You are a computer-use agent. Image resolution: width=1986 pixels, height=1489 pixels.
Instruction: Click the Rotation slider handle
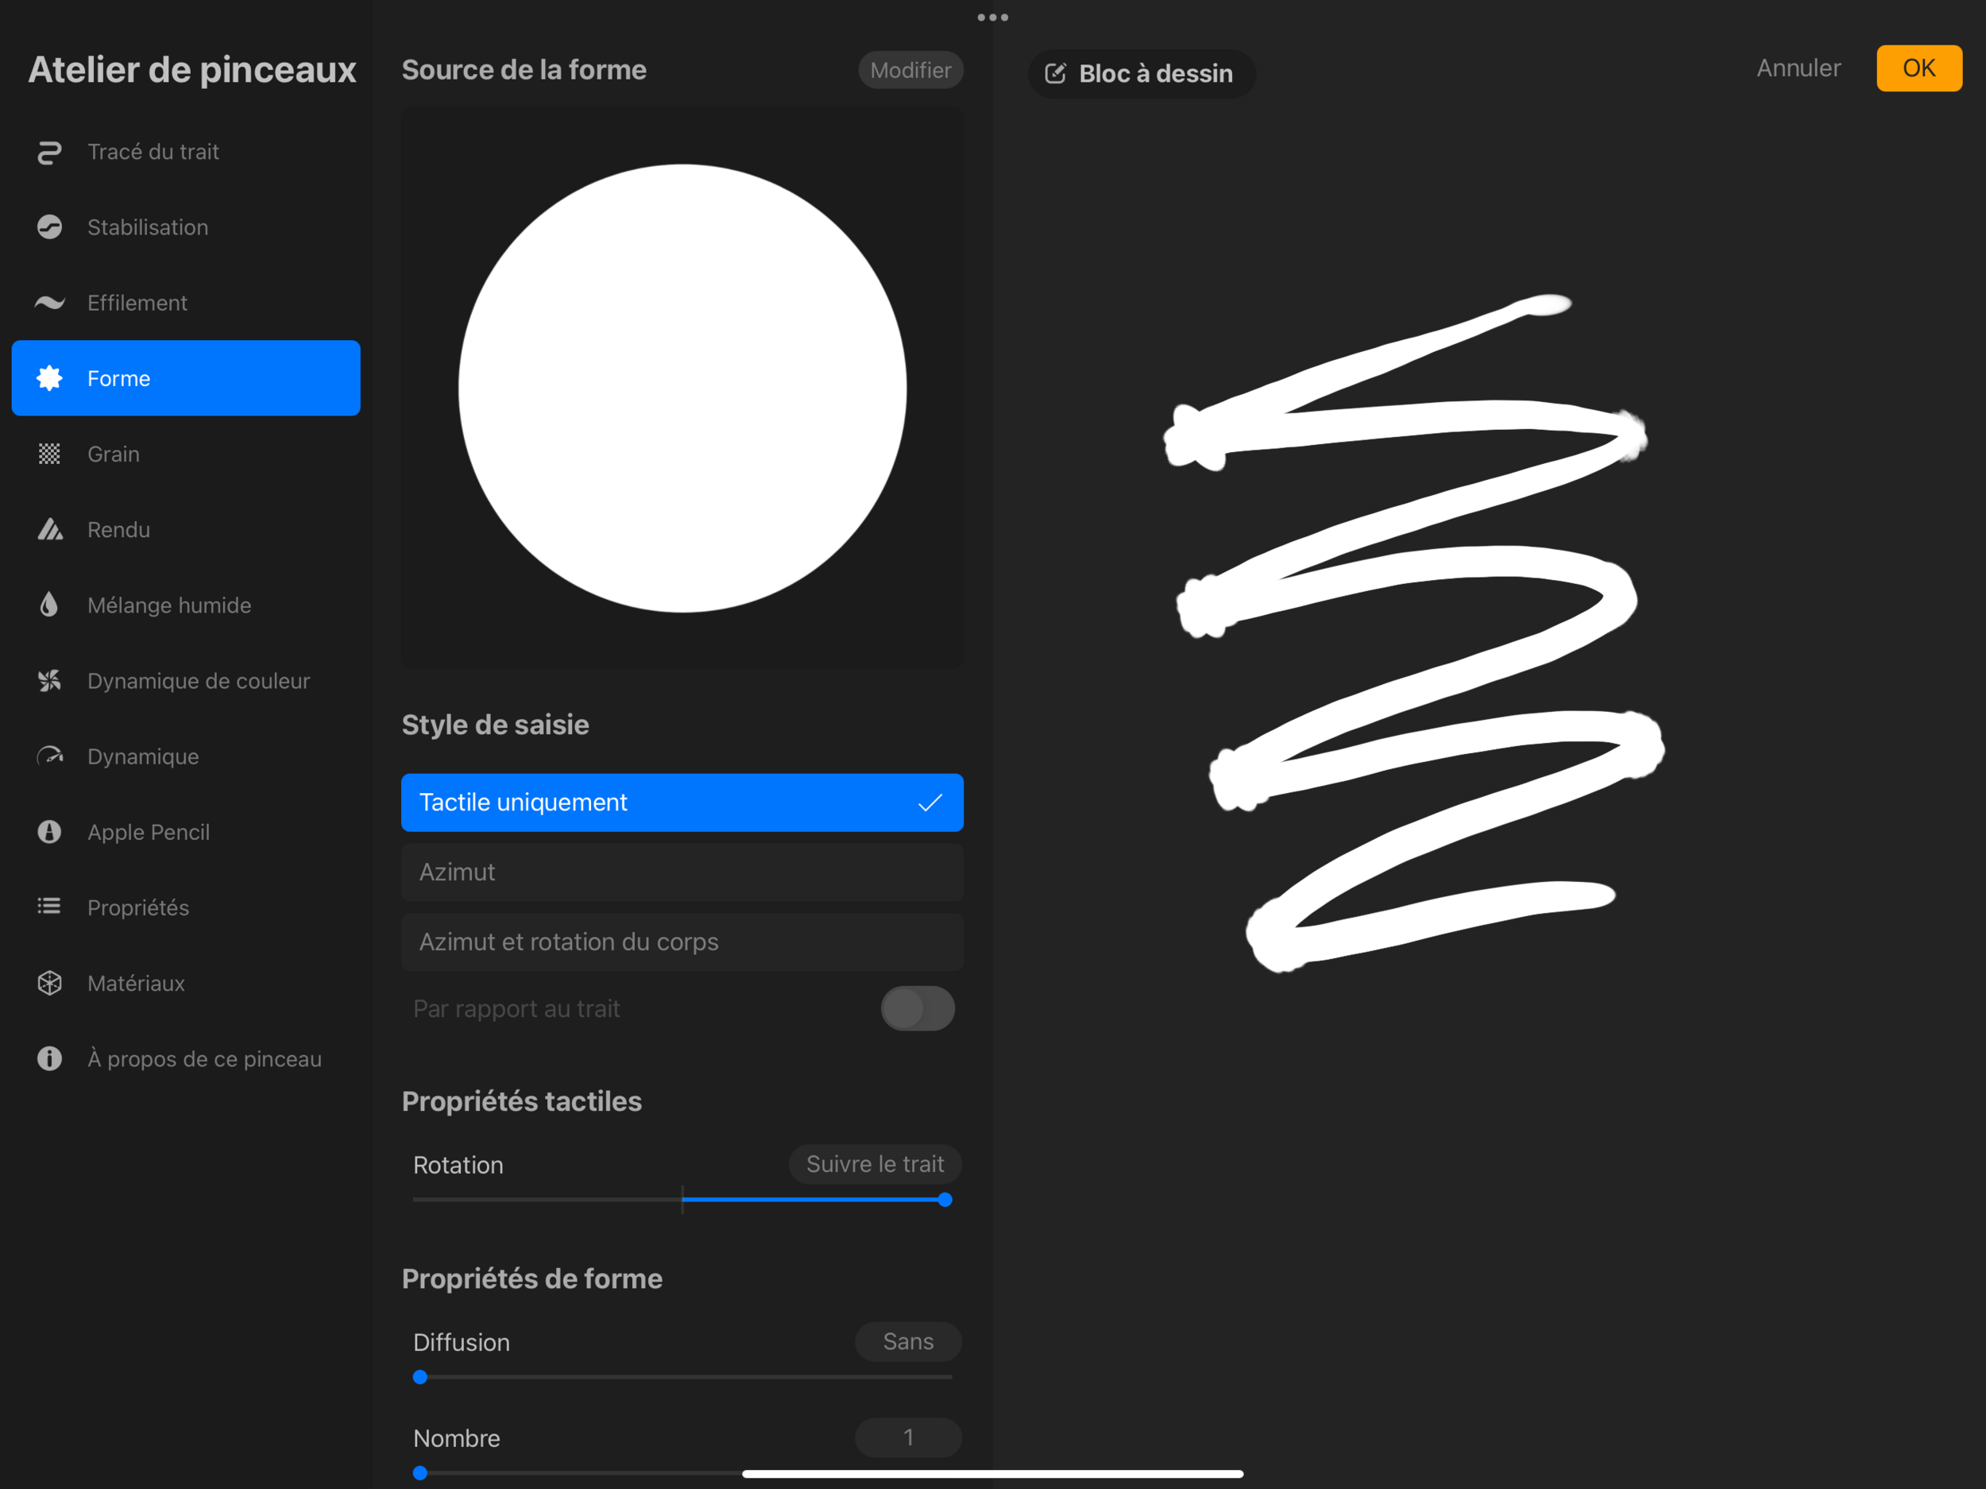point(945,1200)
